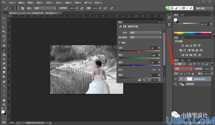Viewport: 215px width, 125px height.
Task: Hide the Channel Mixer 1 layer
Action: (x=176, y=79)
